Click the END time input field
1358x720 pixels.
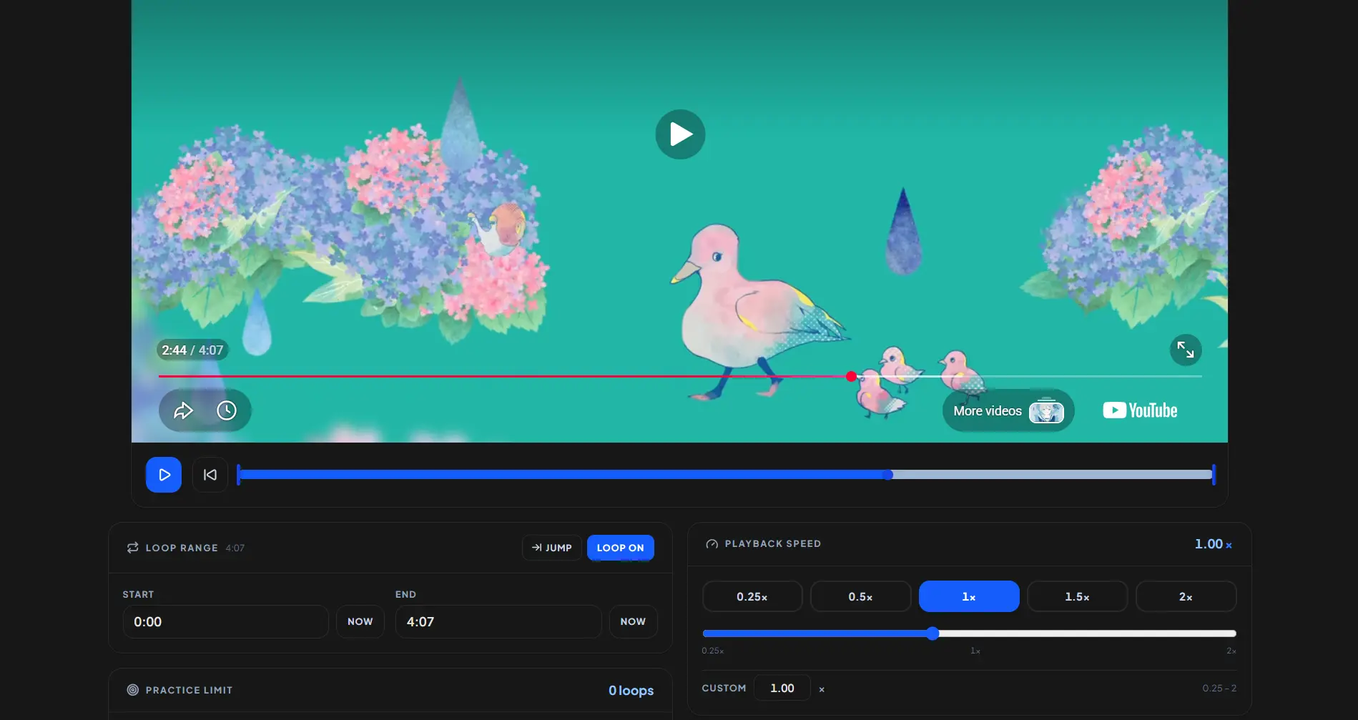click(x=498, y=622)
